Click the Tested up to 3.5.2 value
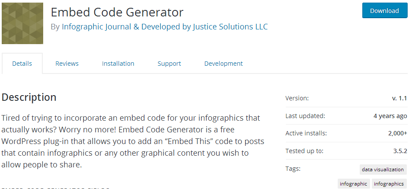This screenshot has height=189, width=415. click(x=400, y=151)
